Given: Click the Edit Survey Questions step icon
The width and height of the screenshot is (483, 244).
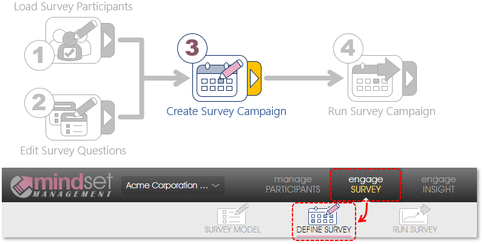Looking at the screenshot, I should pyautogui.click(x=73, y=117).
